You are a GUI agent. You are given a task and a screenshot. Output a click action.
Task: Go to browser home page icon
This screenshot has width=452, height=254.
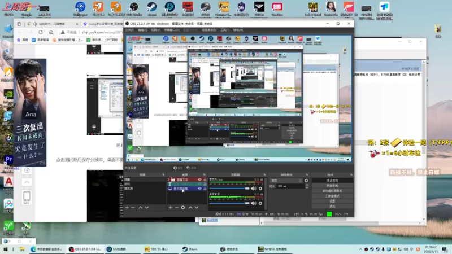click(51, 32)
